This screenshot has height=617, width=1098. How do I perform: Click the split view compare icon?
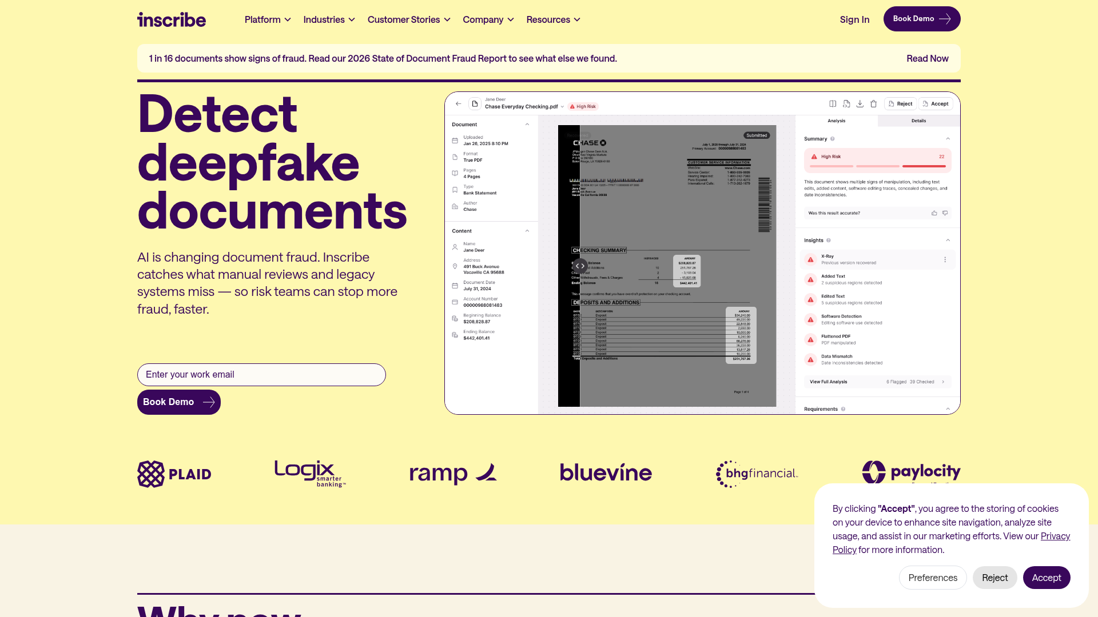click(x=833, y=104)
